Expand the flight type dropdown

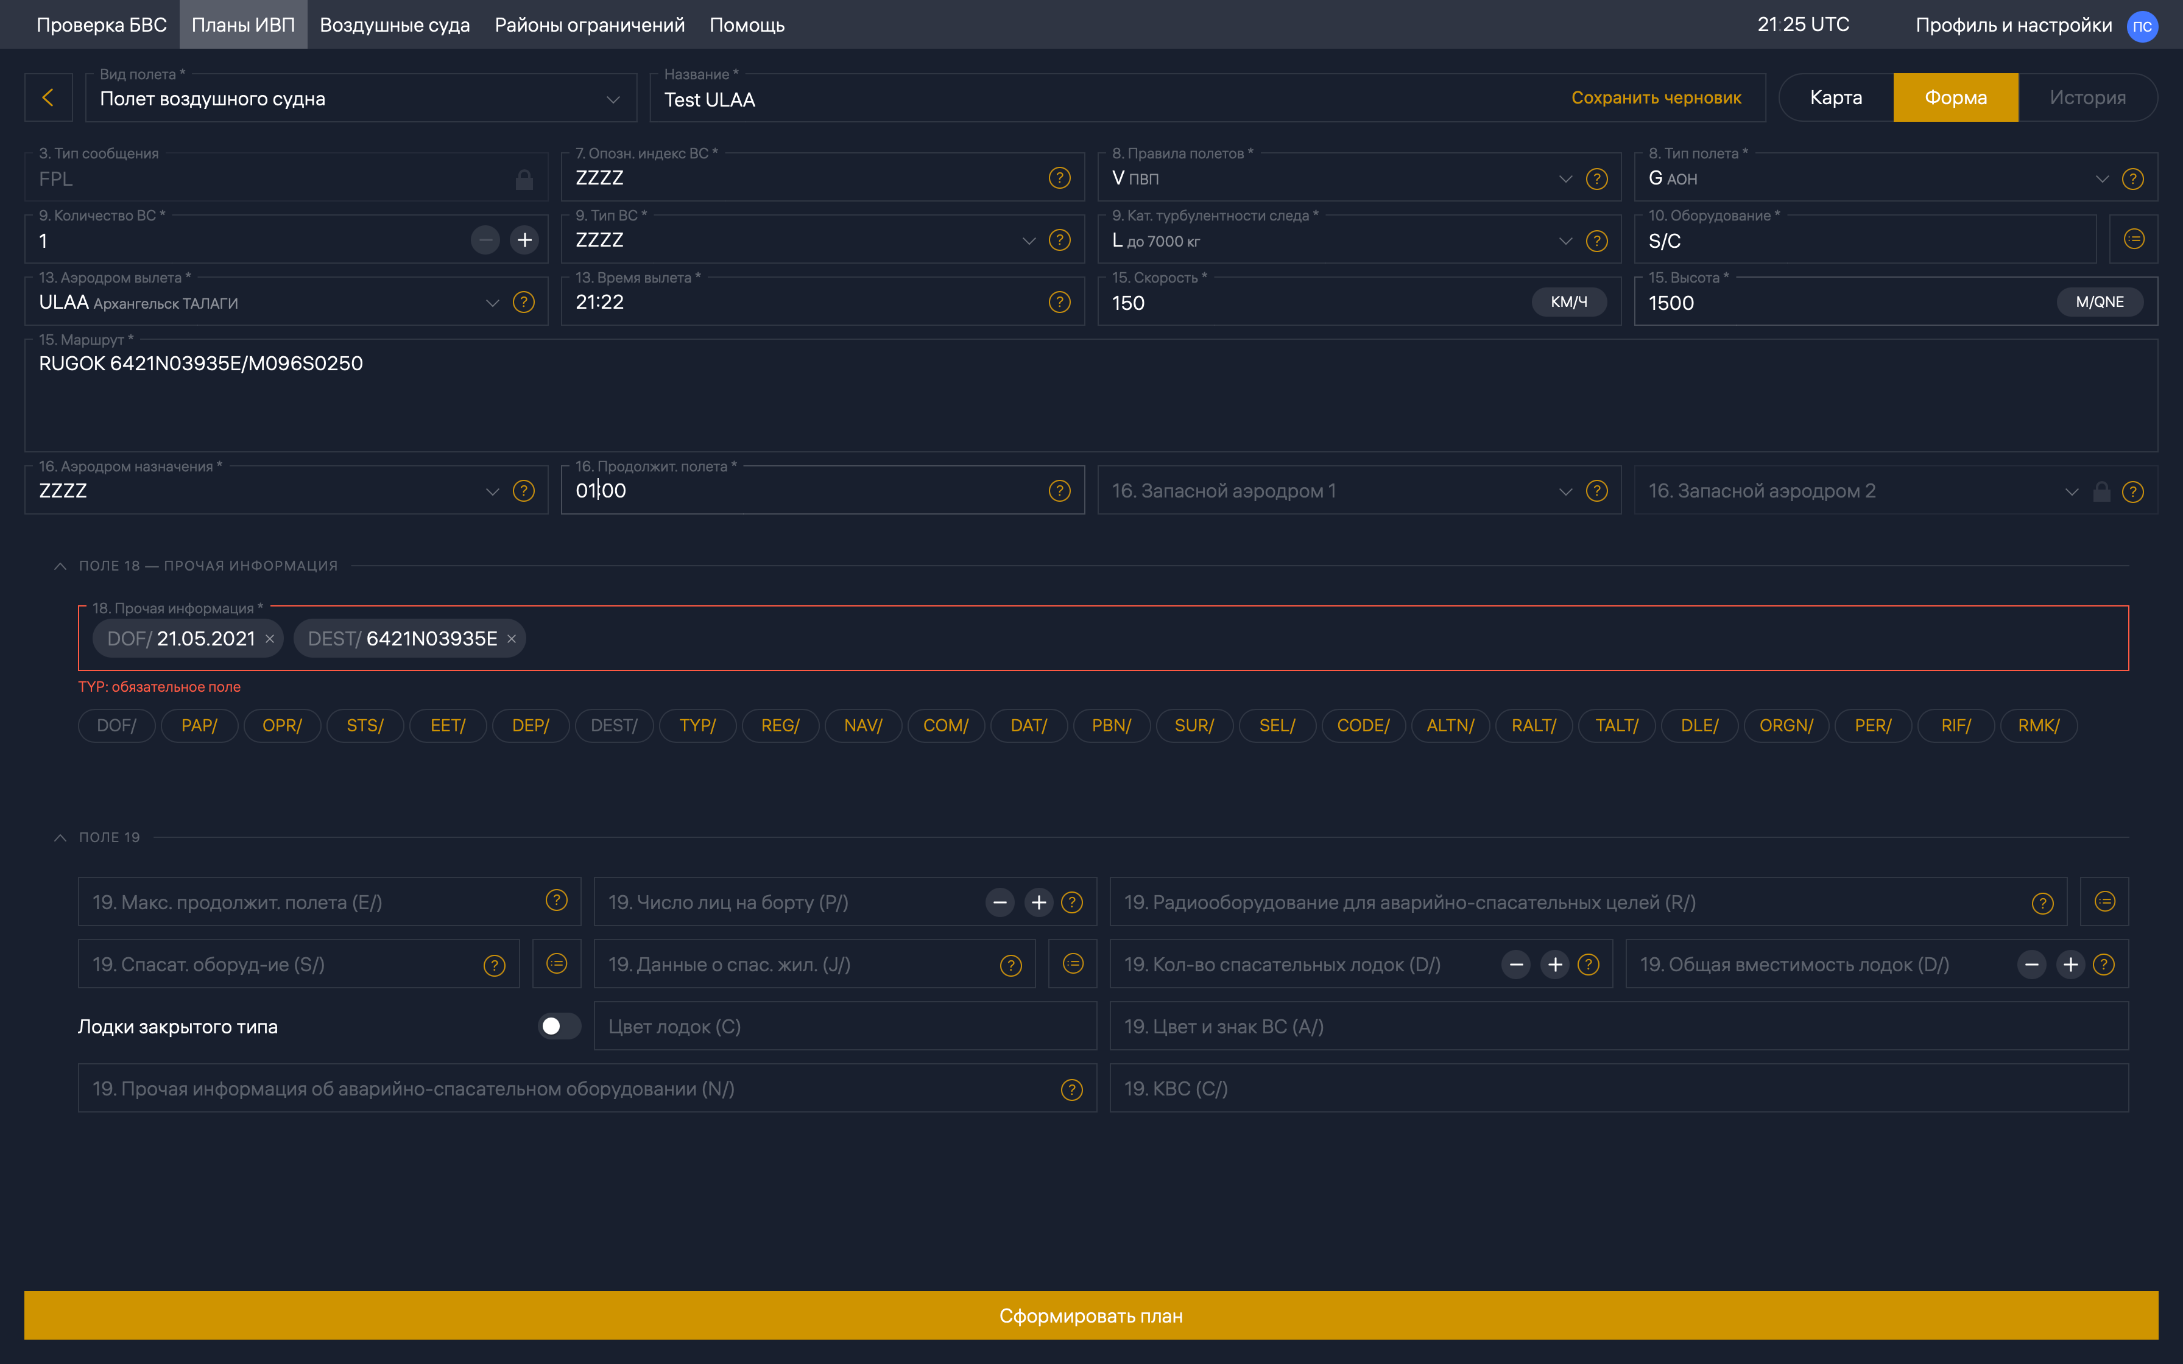2102,178
